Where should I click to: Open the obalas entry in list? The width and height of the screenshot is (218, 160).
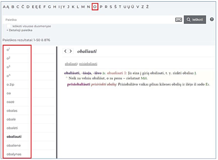click(x=12, y=111)
